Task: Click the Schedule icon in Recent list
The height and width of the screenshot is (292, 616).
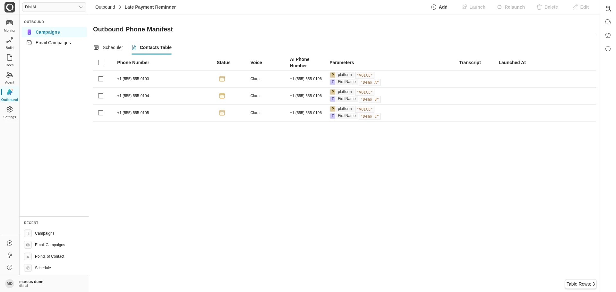Action: 28,268
